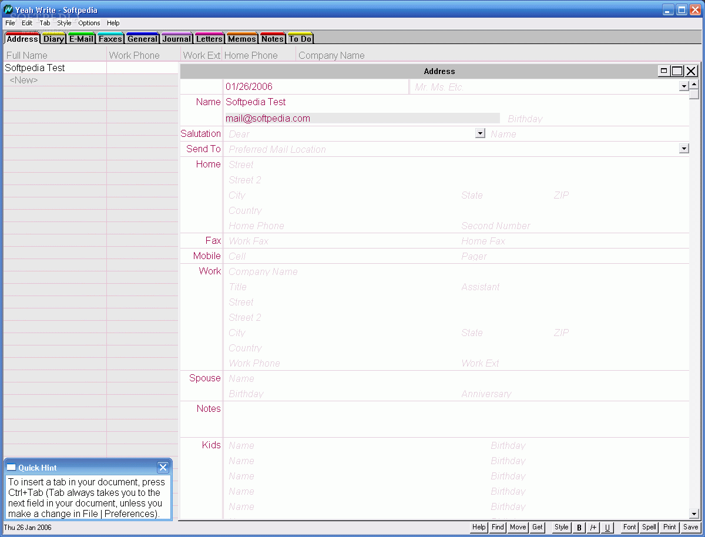This screenshot has width=705, height=537.
Task: Open the Mr. Ms. Etc. title dropdown
Action: pyautogui.click(x=684, y=86)
